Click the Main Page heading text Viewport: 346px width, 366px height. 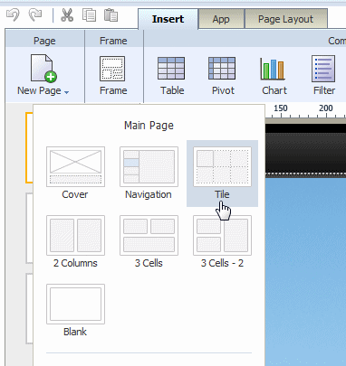pos(149,126)
